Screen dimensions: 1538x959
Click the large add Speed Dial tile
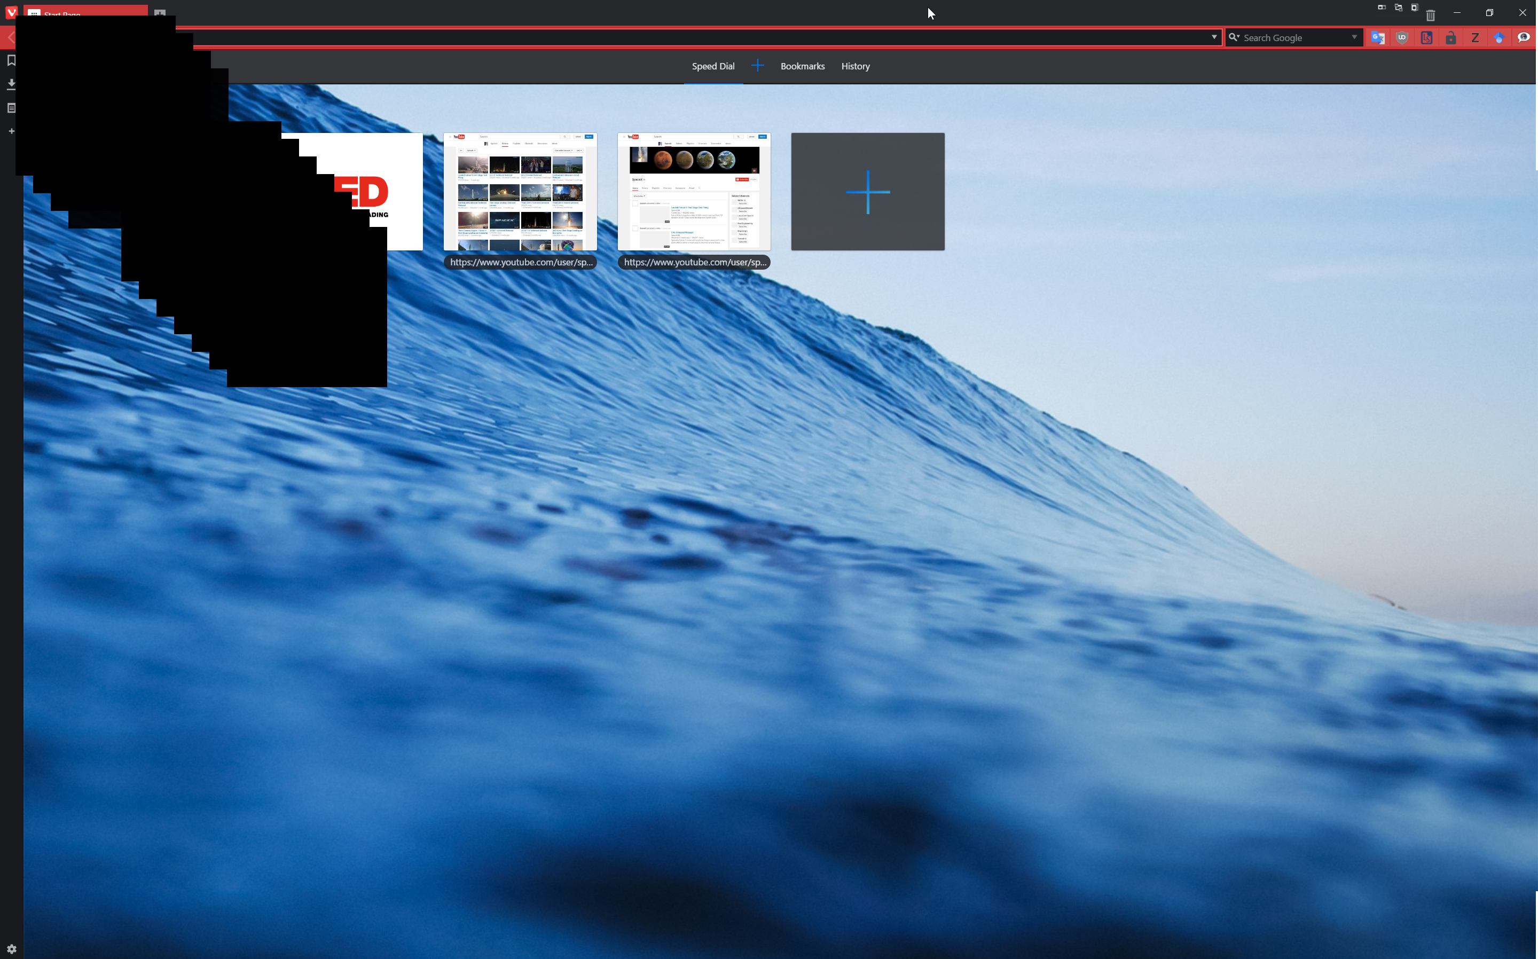point(867,192)
